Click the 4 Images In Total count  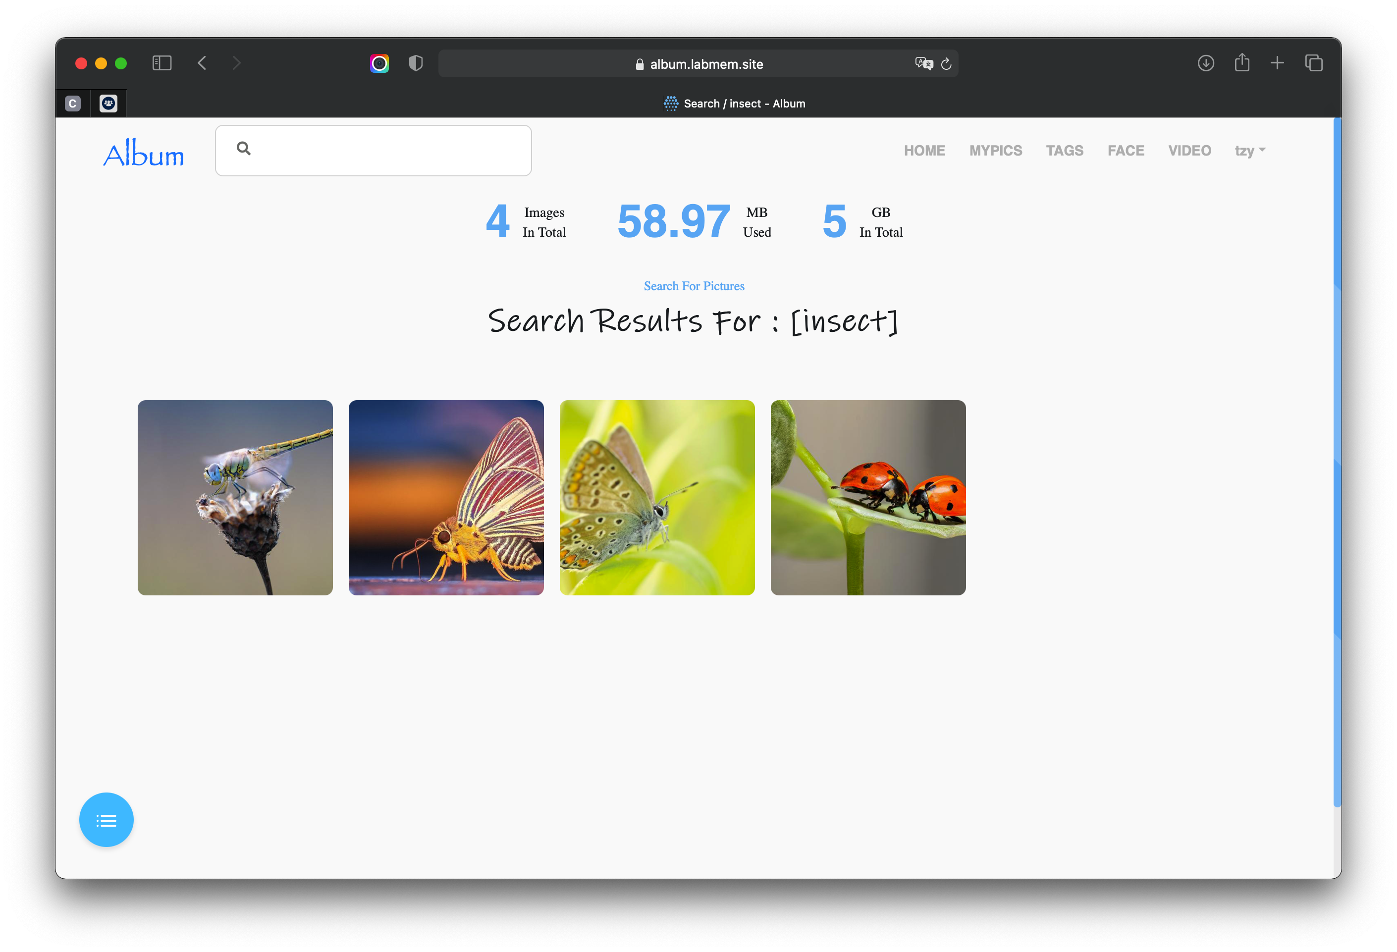coord(526,222)
